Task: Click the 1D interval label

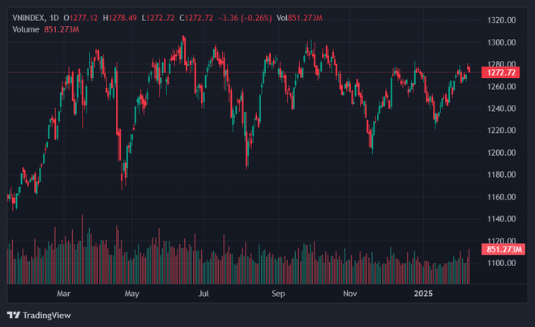Action: (x=54, y=18)
